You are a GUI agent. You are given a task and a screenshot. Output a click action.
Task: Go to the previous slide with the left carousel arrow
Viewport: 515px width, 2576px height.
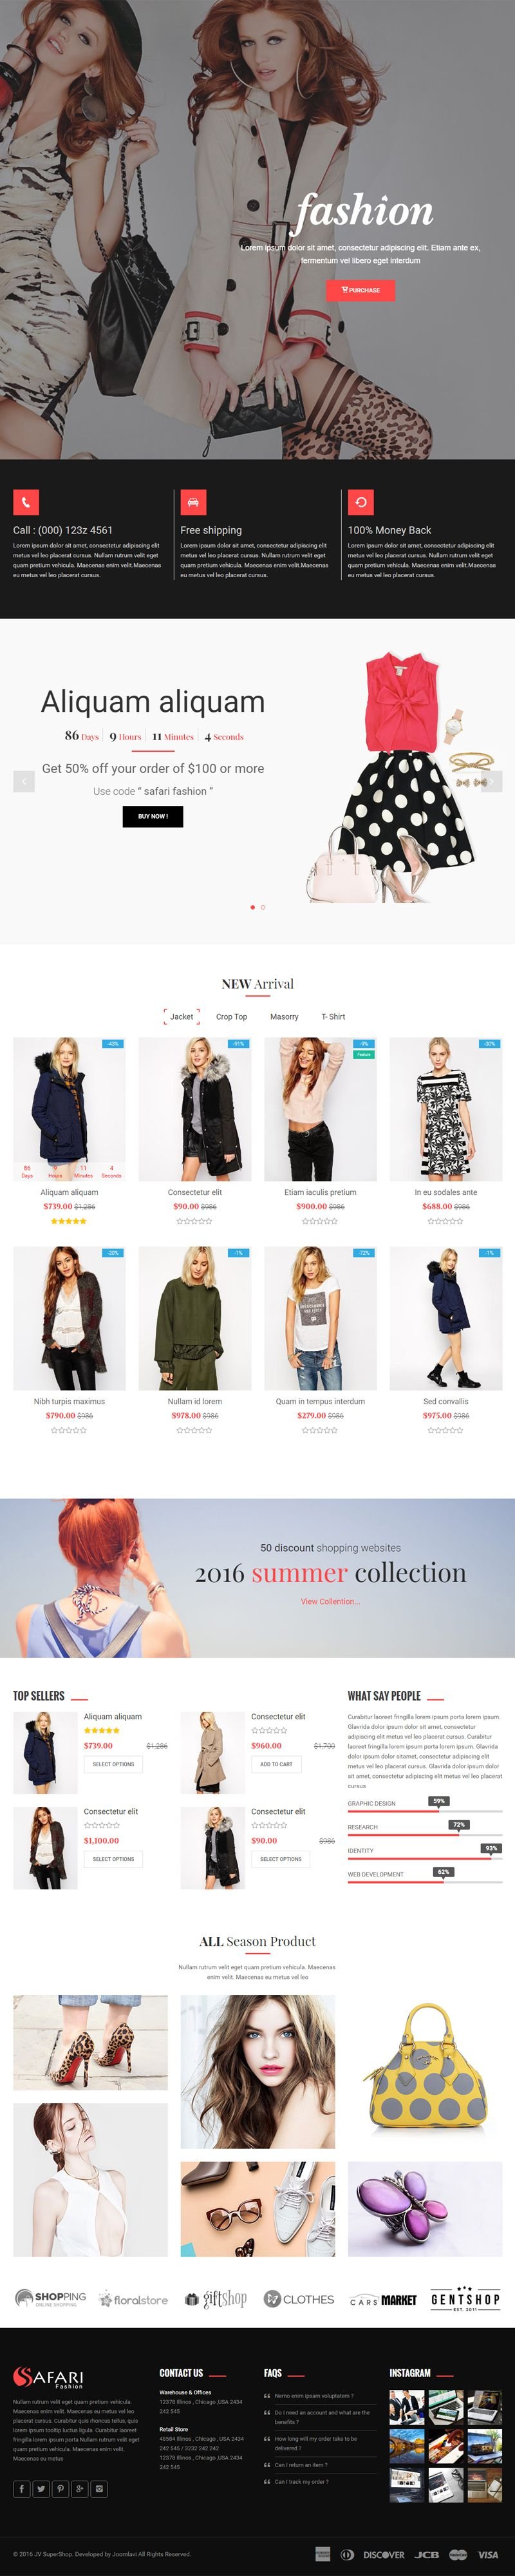click(x=24, y=780)
